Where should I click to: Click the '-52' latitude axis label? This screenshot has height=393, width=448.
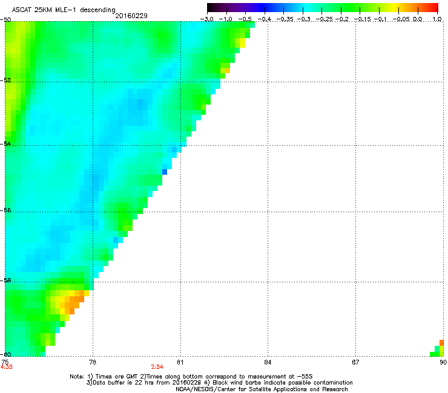pyautogui.click(x=5, y=80)
